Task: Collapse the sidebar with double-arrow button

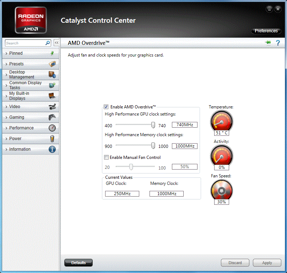Action: click(x=56, y=43)
